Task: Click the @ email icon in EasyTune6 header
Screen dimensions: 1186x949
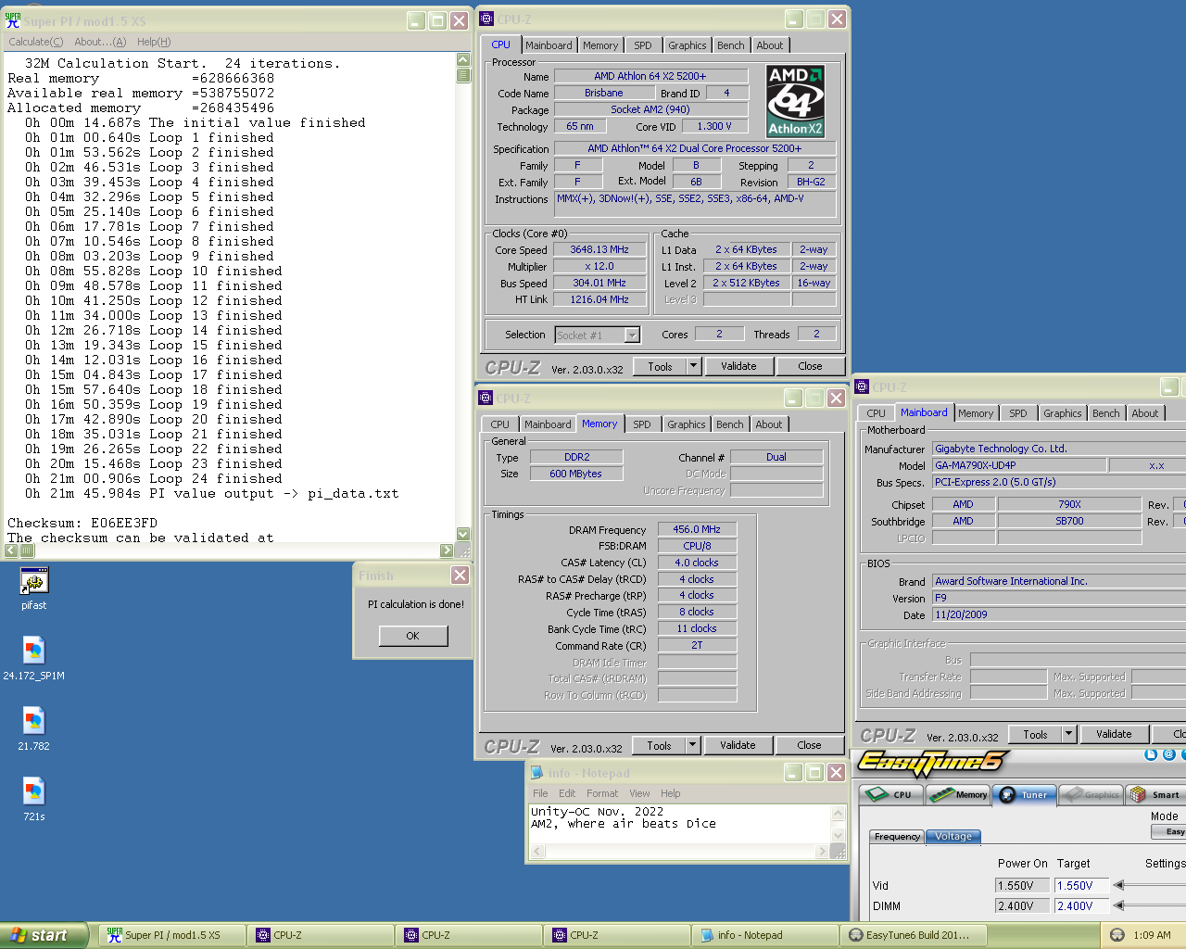Action: click(x=1168, y=754)
